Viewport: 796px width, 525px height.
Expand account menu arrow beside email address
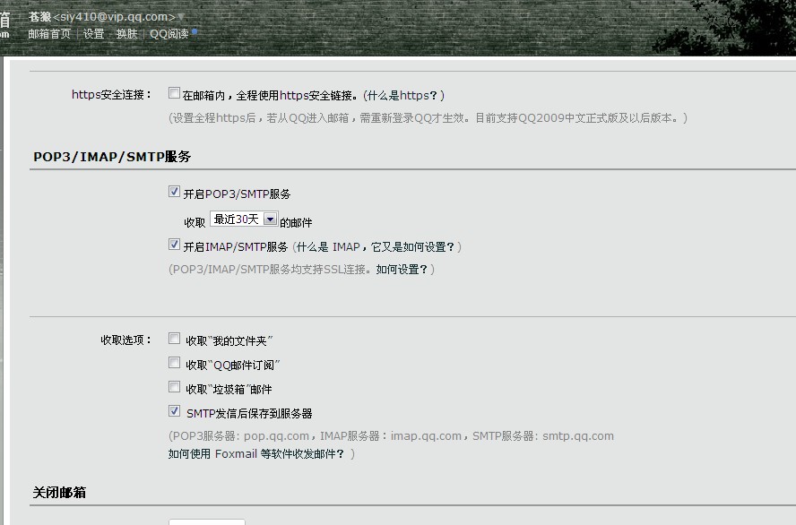(180, 17)
